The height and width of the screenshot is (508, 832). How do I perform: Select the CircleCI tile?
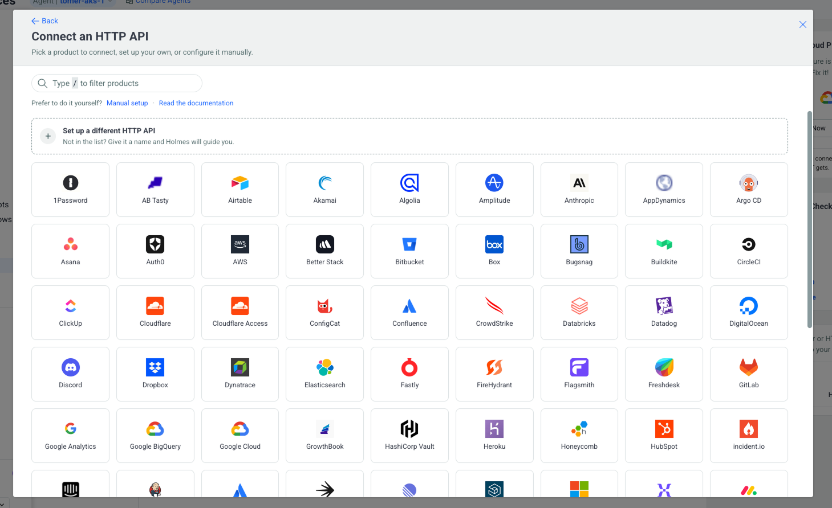pyautogui.click(x=749, y=251)
